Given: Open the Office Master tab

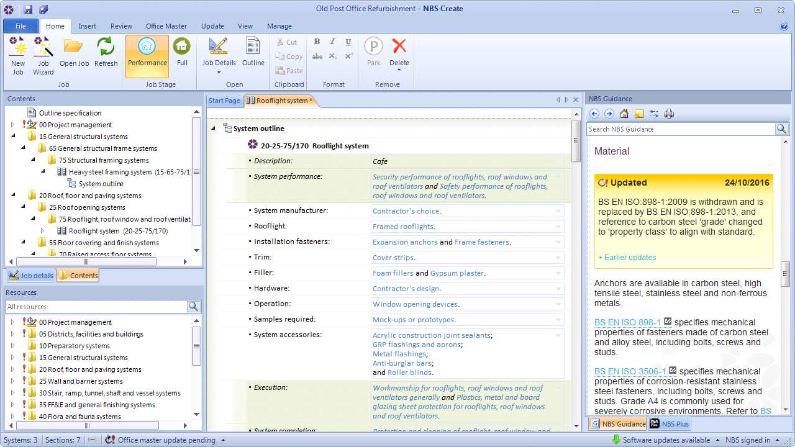Looking at the screenshot, I should pyautogui.click(x=166, y=26).
